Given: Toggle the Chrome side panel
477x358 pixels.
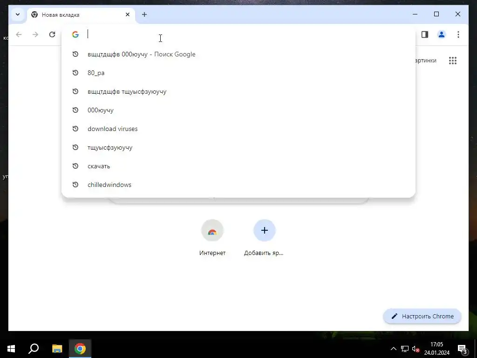Looking at the screenshot, I should [425, 34].
